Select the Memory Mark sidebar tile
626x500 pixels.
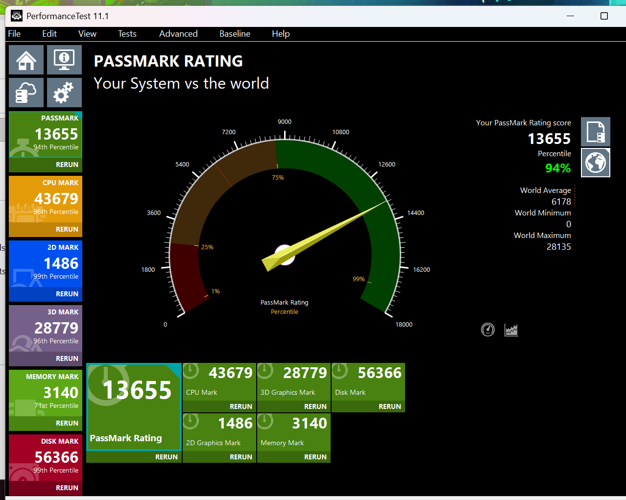pos(46,393)
